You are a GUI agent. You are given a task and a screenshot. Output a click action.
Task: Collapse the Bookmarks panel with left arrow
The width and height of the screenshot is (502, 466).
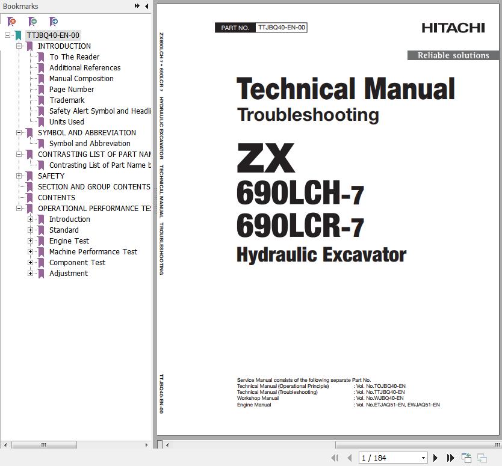(146, 6)
